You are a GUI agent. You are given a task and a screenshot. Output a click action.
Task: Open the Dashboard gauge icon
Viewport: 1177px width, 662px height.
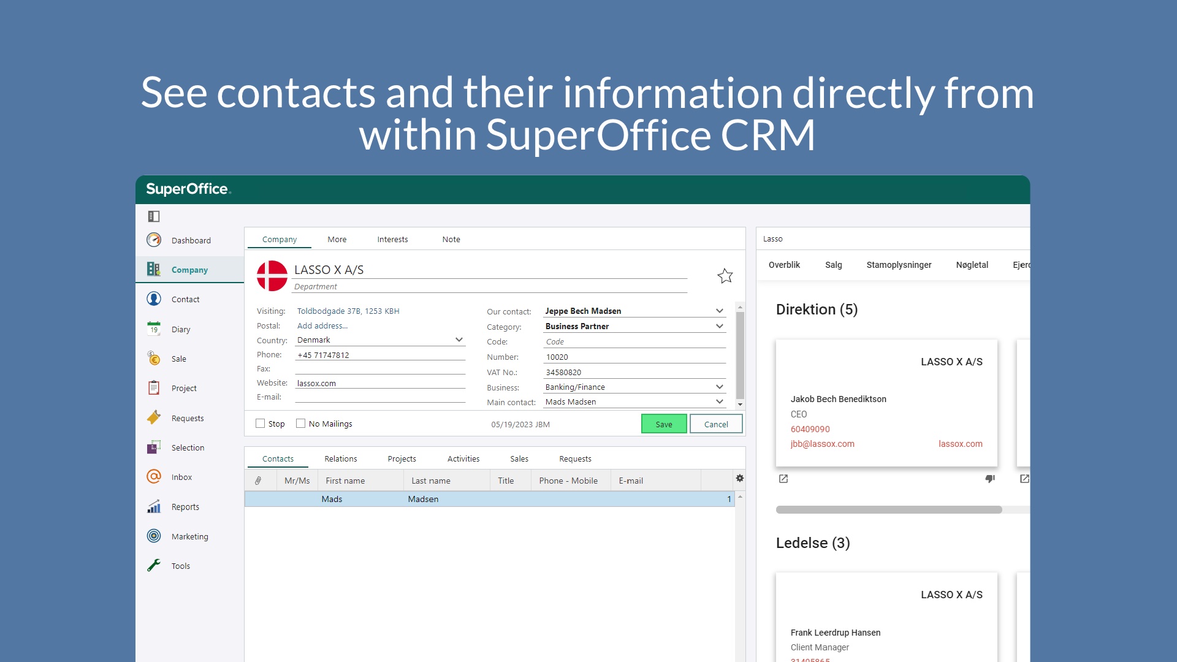pos(154,240)
